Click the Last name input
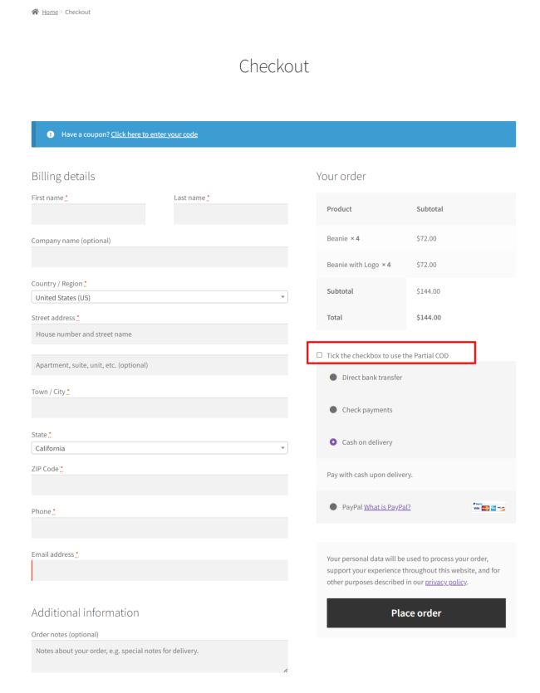Viewport: 540px width, 693px height. [230, 214]
